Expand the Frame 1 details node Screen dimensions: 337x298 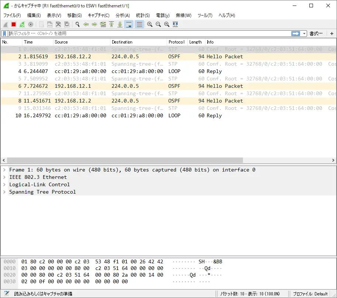pos(4,170)
